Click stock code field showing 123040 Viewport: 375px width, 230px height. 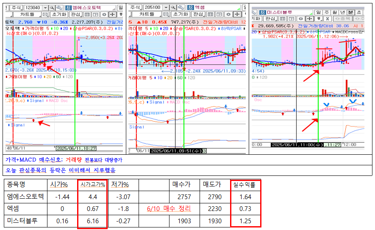pyautogui.click(x=33, y=8)
